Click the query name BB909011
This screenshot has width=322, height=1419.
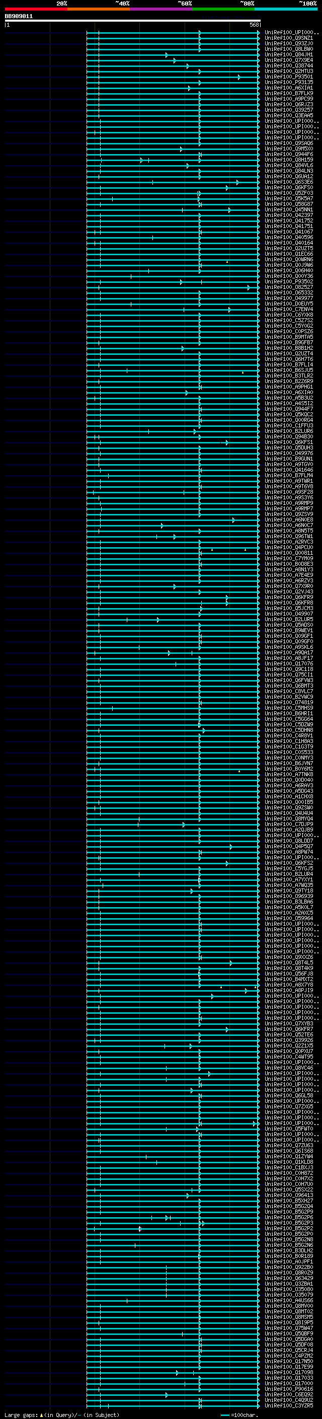19,17
